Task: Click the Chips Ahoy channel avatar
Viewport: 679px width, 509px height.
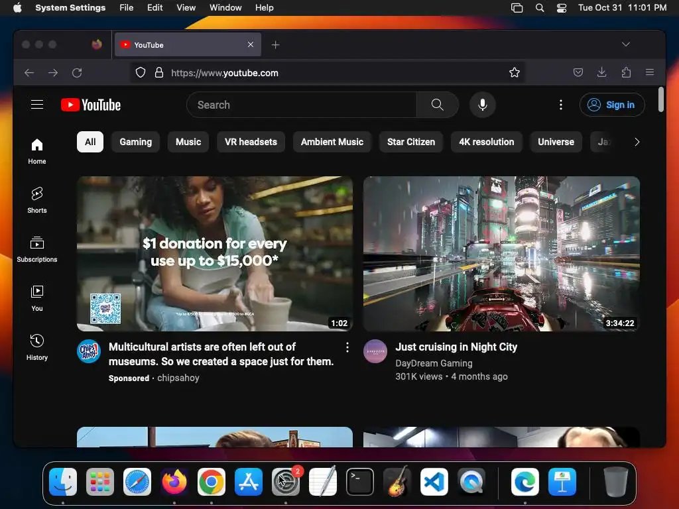Action: [x=89, y=351]
